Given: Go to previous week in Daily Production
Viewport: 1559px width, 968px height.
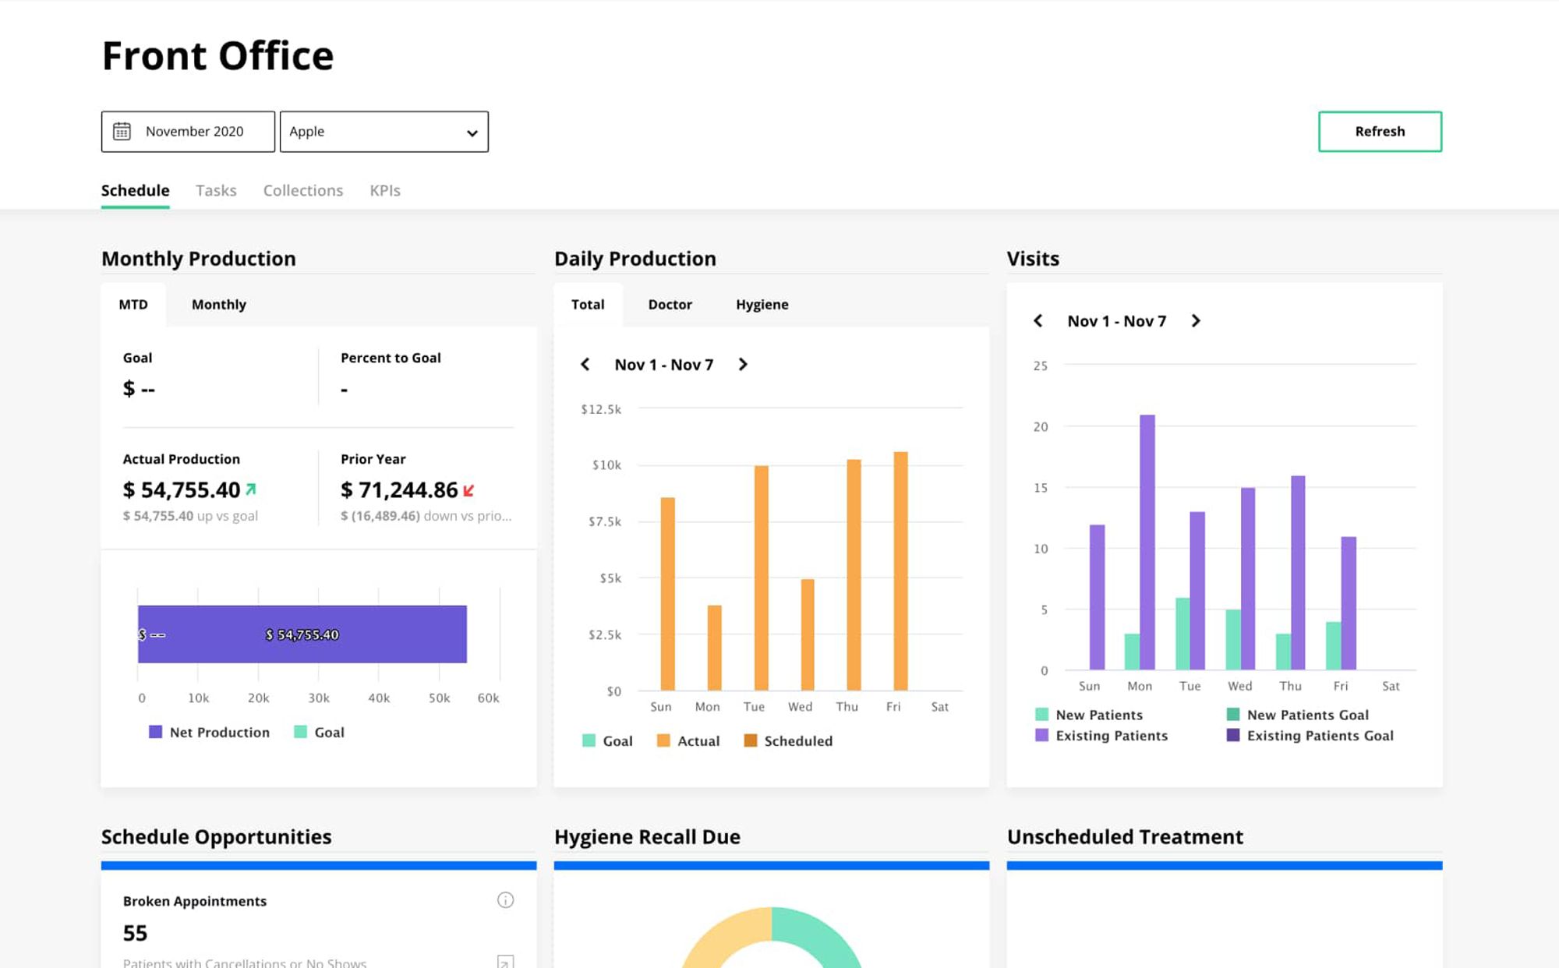Looking at the screenshot, I should click(x=585, y=365).
